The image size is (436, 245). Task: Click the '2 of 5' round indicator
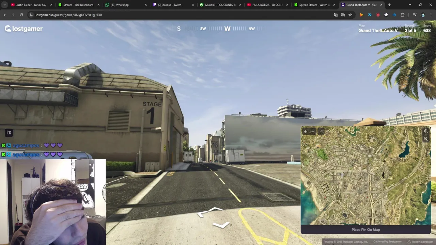click(410, 31)
